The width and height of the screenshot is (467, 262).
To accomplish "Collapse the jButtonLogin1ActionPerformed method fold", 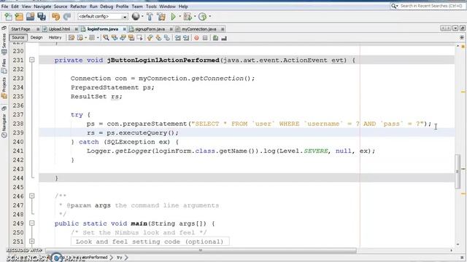I will point(32,60).
